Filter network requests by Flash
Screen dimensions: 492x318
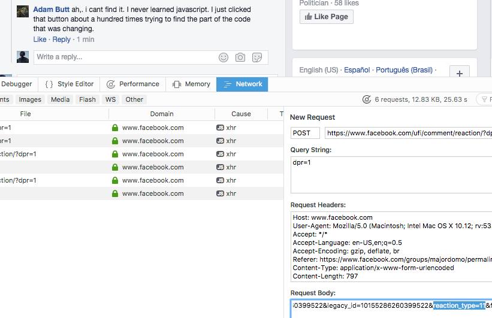click(87, 99)
